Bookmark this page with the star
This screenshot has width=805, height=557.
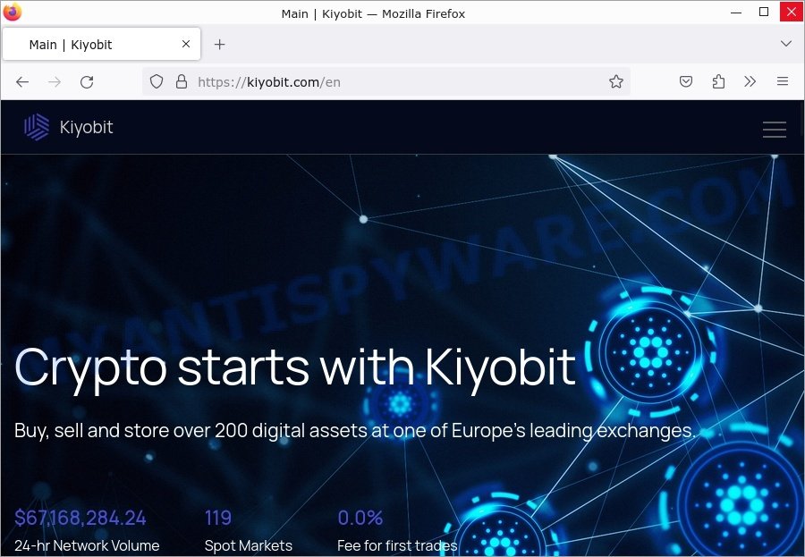pos(616,81)
